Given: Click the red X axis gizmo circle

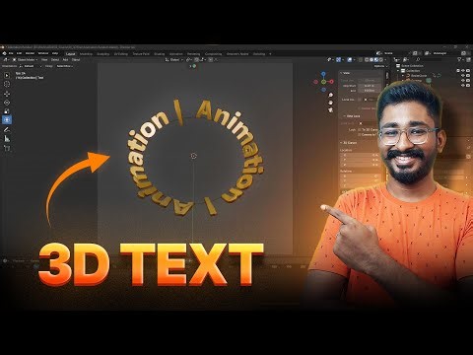Looking at the screenshot, I should point(331,82).
